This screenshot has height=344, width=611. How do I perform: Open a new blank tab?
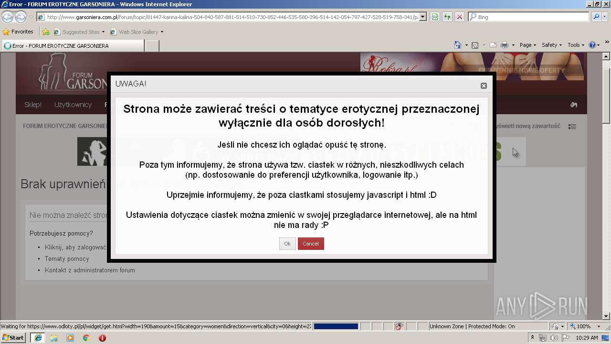pyautogui.click(x=152, y=46)
